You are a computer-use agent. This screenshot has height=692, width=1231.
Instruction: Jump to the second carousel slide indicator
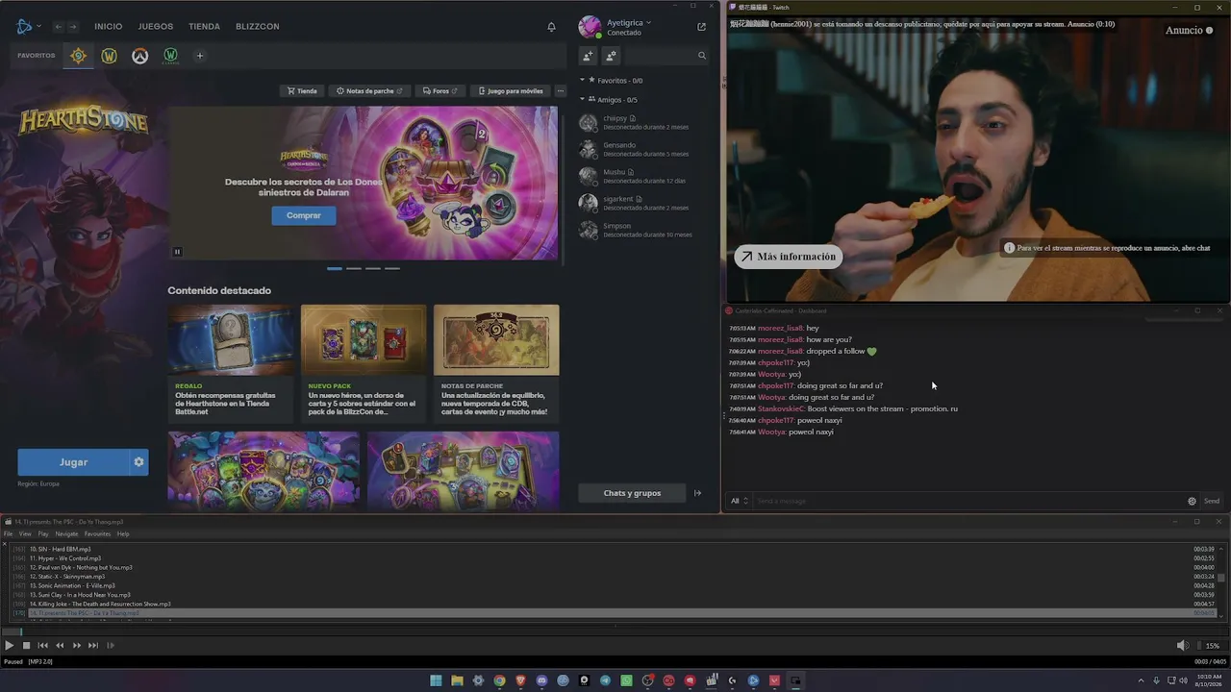[354, 268]
